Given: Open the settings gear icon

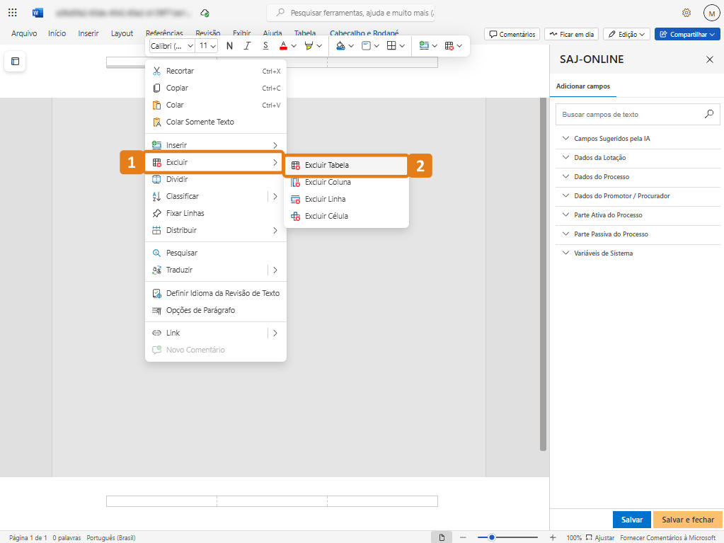Looking at the screenshot, I should (x=686, y=13).
